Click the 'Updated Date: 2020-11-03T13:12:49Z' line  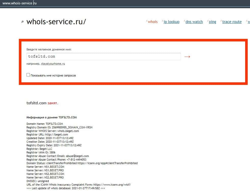50,138
